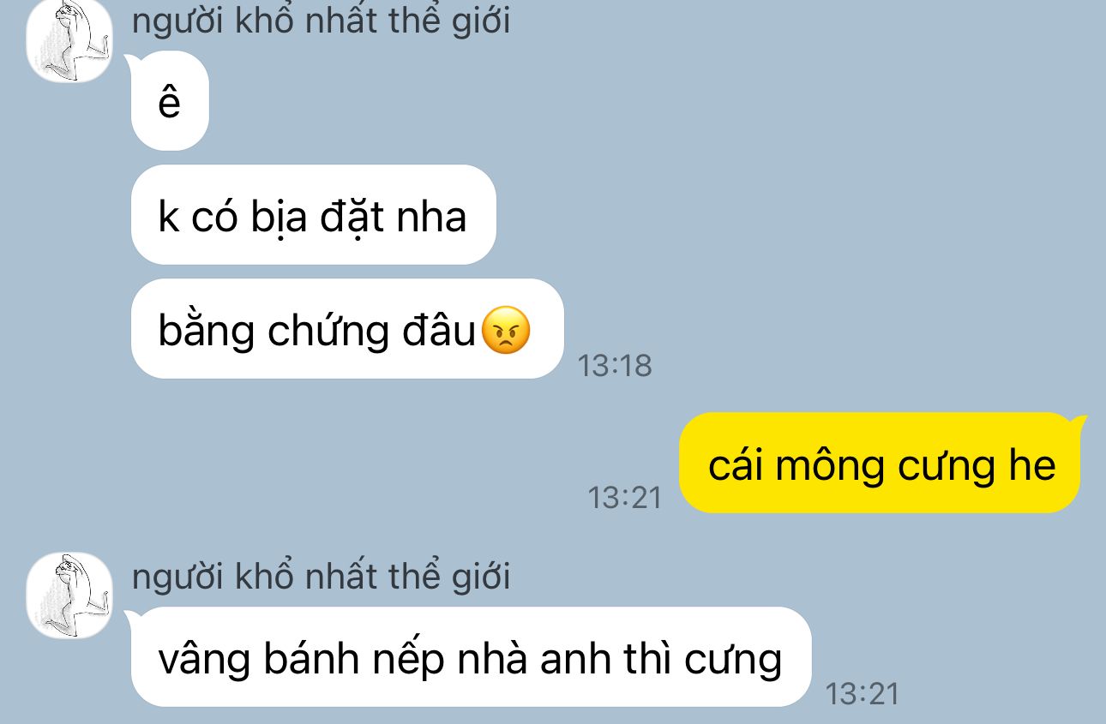This screenshot has width=1106, height=724.
Task: Click the lower 'người khổ nhất thể giới' name
Action: pos(322,575)
